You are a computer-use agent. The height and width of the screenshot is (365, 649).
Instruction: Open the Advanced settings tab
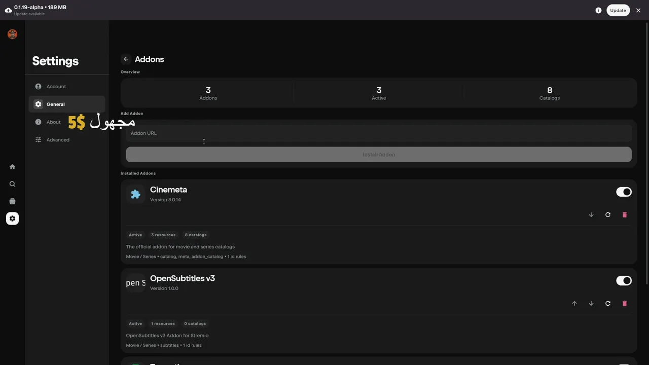[x=67, y=140]
